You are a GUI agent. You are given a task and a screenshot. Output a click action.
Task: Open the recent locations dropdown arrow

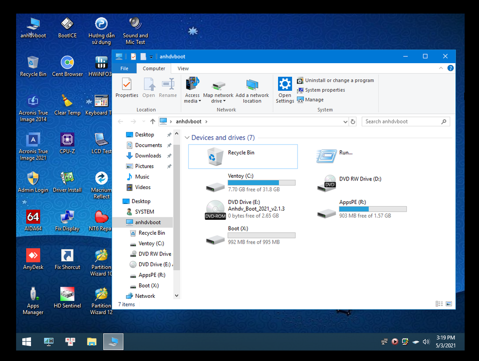pyautogui.click(x=144, y=121)
